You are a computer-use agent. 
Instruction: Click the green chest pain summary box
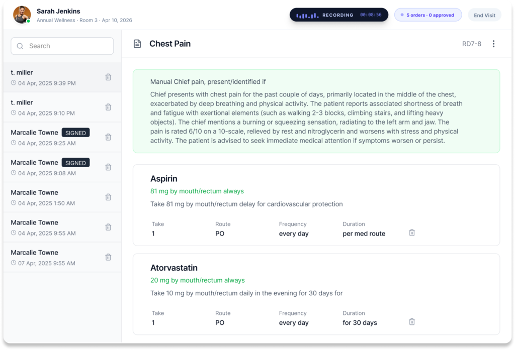[x=316, y=111]
